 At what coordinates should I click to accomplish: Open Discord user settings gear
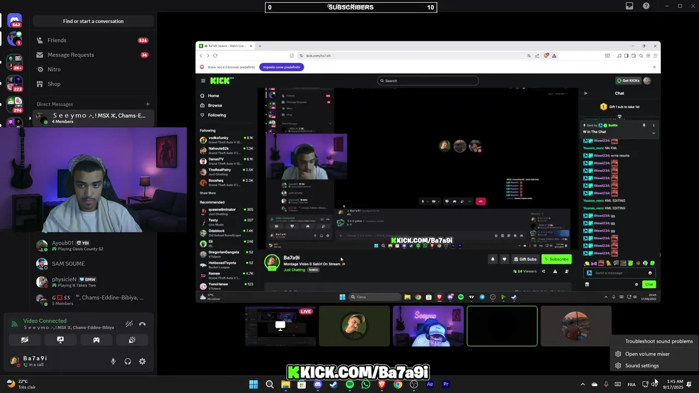click(x=142, y=361)
